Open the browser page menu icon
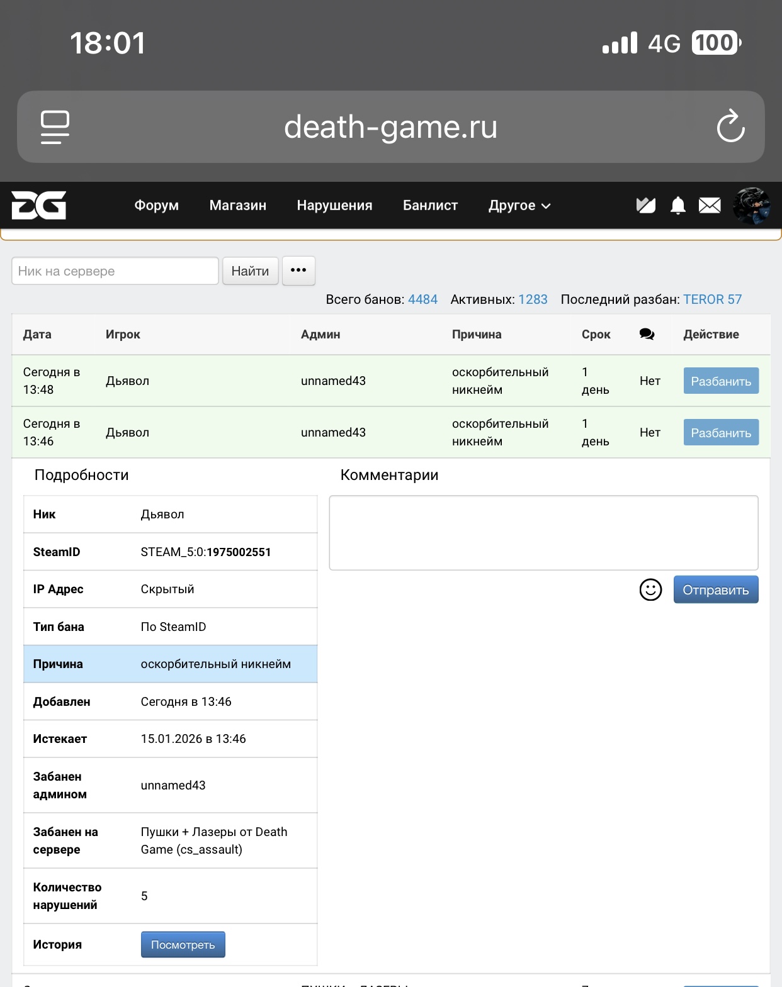The image size is (782, 987). click(x=55, y=126)
